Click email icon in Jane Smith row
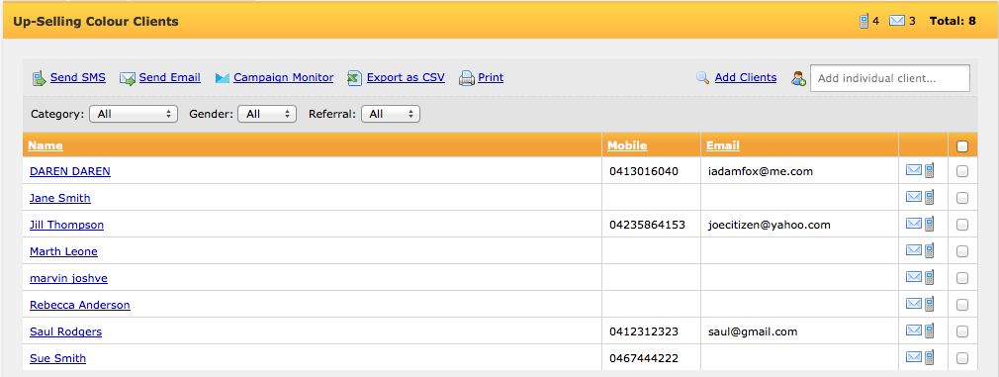 [x=914, y=197]
